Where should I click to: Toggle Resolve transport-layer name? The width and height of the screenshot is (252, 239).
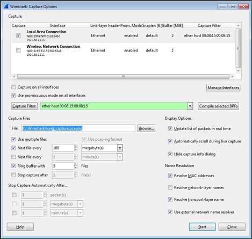pyautogui.click(x=170, y=199)
